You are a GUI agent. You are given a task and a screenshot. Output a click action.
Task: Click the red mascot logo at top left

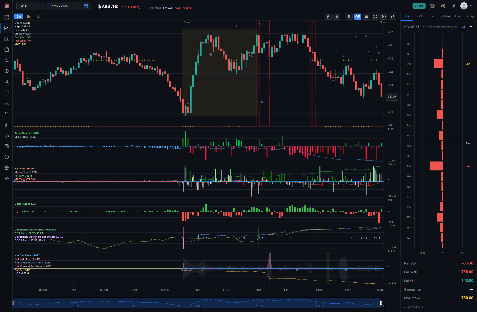click(7, 6)
